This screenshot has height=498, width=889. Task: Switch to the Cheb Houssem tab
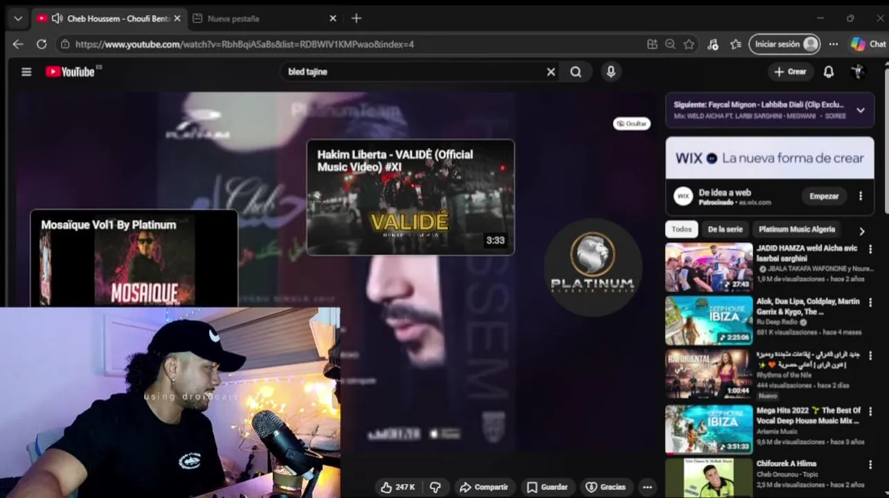coord(109,19)
